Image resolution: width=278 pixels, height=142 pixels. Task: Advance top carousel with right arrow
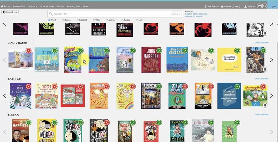[271, 24]
